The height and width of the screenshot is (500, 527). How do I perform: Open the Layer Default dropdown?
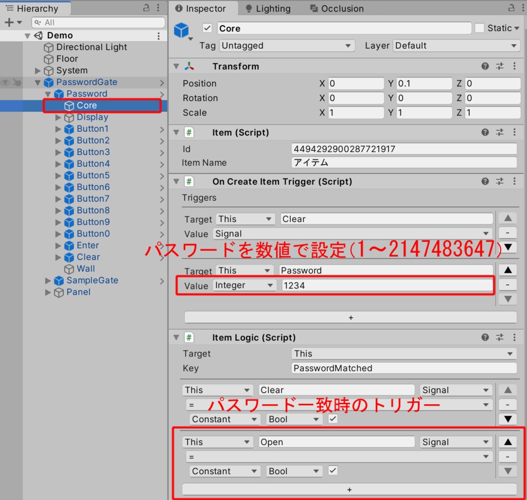point(455,45)
